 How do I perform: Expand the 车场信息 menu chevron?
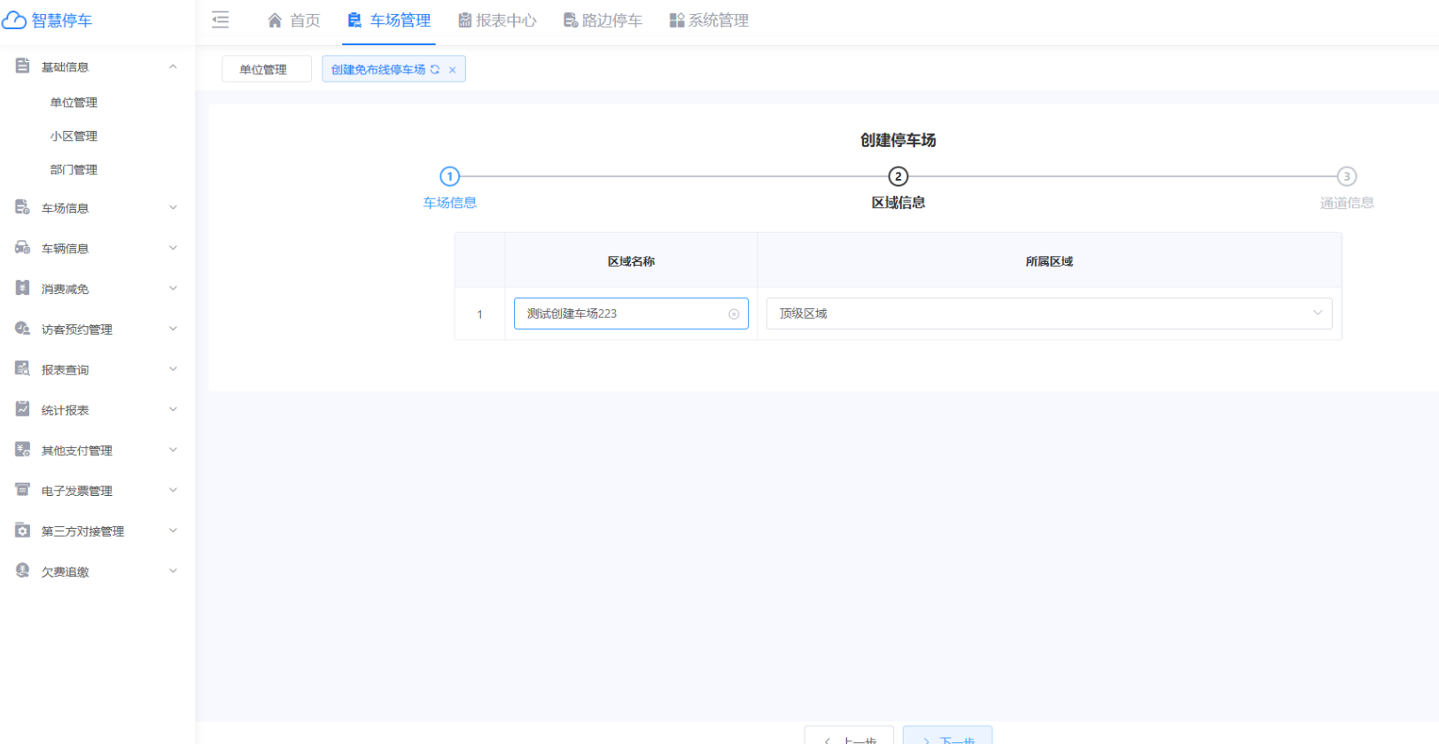pos(174,207)
